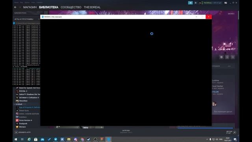This screenshot has height=142, width=252.
Task: Open the Windows Start menu
Action: point(16,139)
